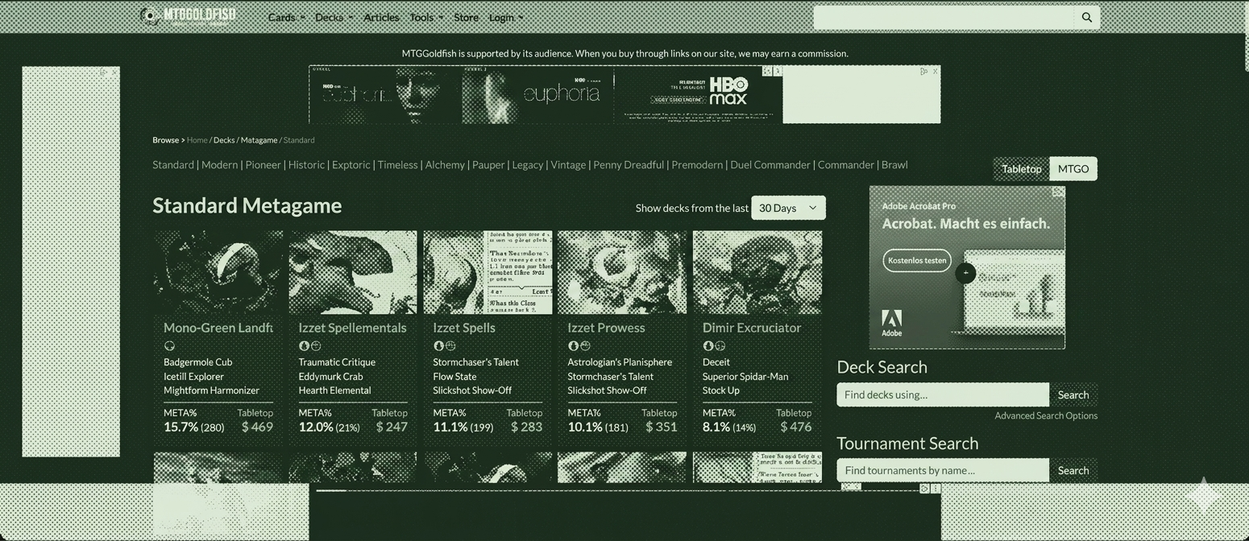The width and height of the screenshot is (1249, 541).
Task: Click the 15.7% meta share value
Action: pos(181,427)
